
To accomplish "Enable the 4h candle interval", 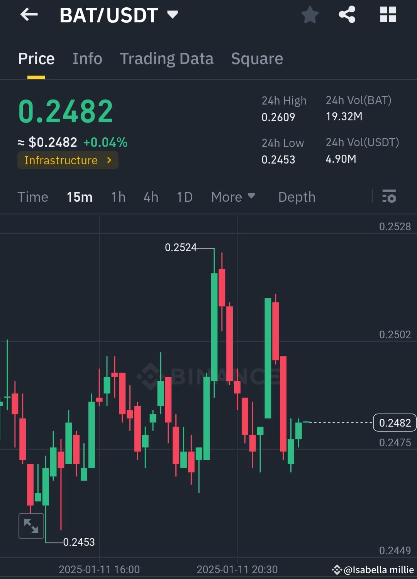I will click(x=151, y=197).
